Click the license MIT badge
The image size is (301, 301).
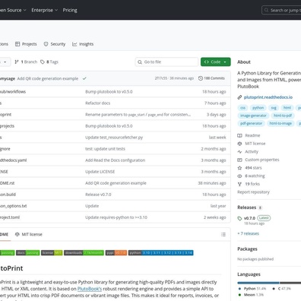(52, 253)
